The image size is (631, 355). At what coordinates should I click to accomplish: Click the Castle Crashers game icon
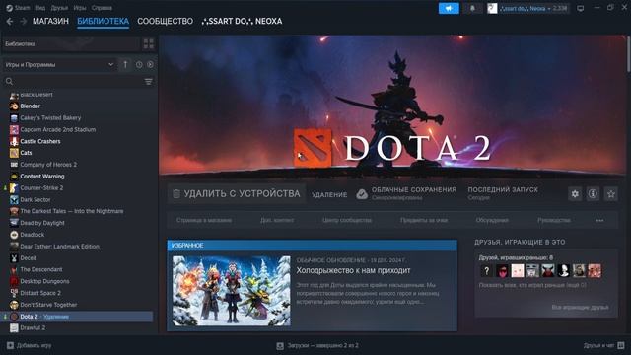(x=14, y=141)
